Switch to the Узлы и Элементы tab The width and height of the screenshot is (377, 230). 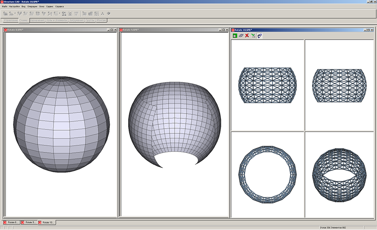coord(57,20)
